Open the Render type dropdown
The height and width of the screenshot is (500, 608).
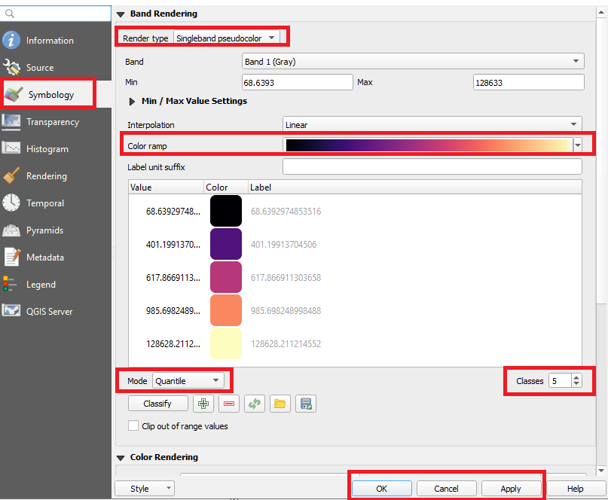[x=227, y=38]
